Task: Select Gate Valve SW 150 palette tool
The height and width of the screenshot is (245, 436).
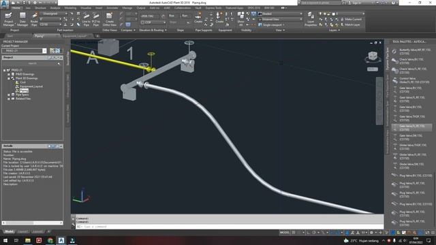Action: coord(411,137)
